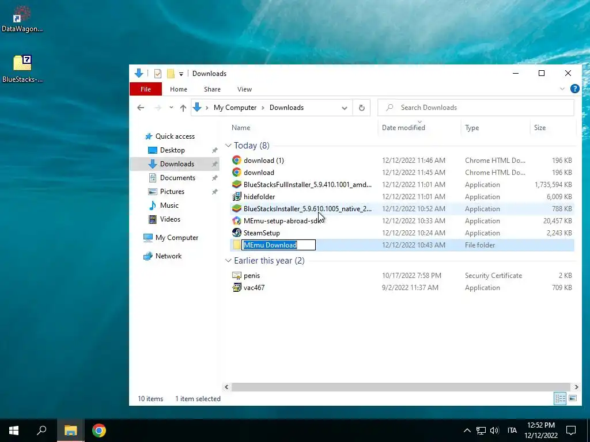Open Music in navigation pane

[x=169, y=205]
